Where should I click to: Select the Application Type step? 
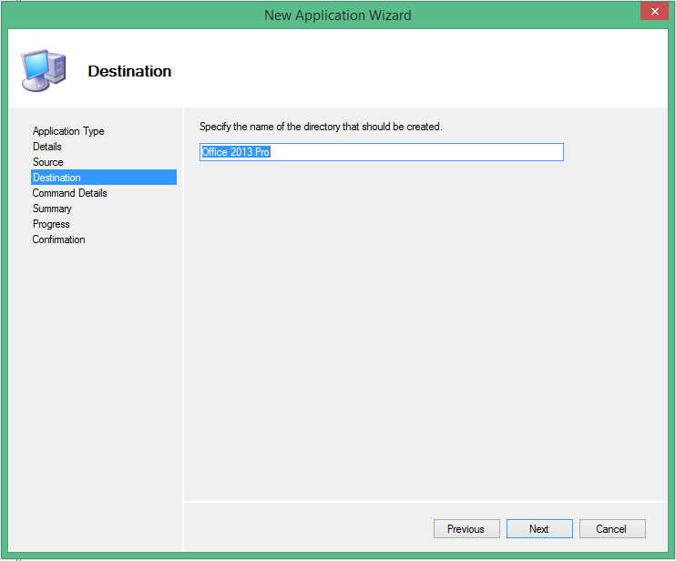68,131
